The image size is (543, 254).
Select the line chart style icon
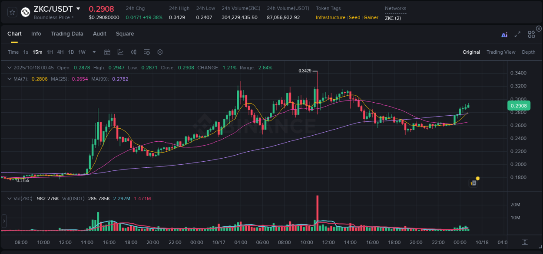[120, 52]
